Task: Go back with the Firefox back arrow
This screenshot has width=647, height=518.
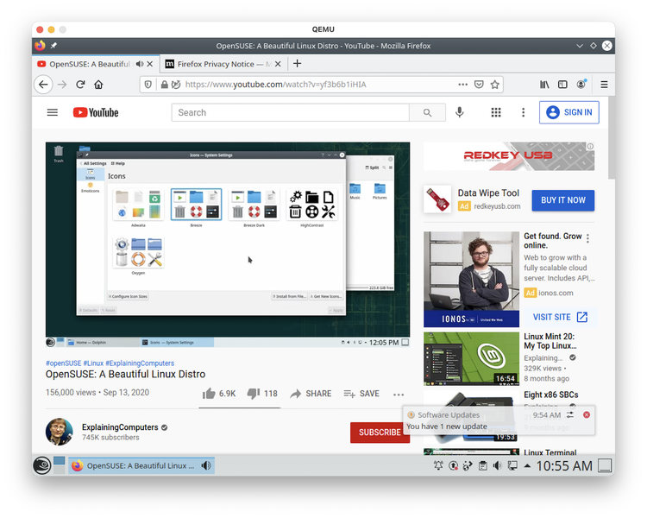Action: pyautogui.click(x=43, y=85)
